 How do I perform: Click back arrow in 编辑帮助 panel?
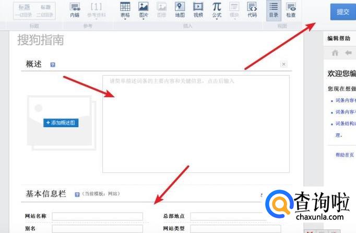(x=349, y=53)
